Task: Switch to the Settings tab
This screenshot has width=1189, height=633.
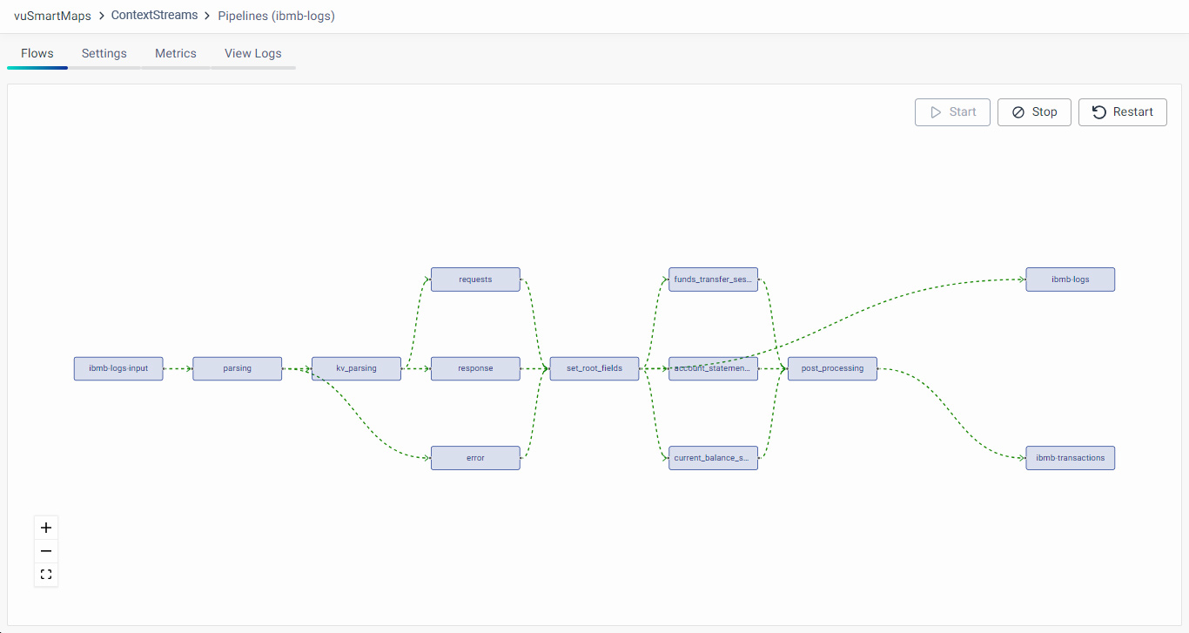Action: 104,53
